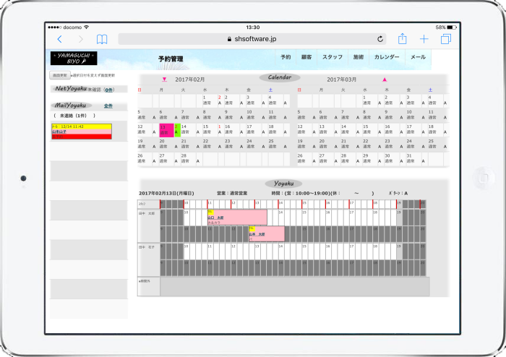Tap the shsoftware.jp address bar
This screenshot has width=506, height=357.
pos(252,39)
